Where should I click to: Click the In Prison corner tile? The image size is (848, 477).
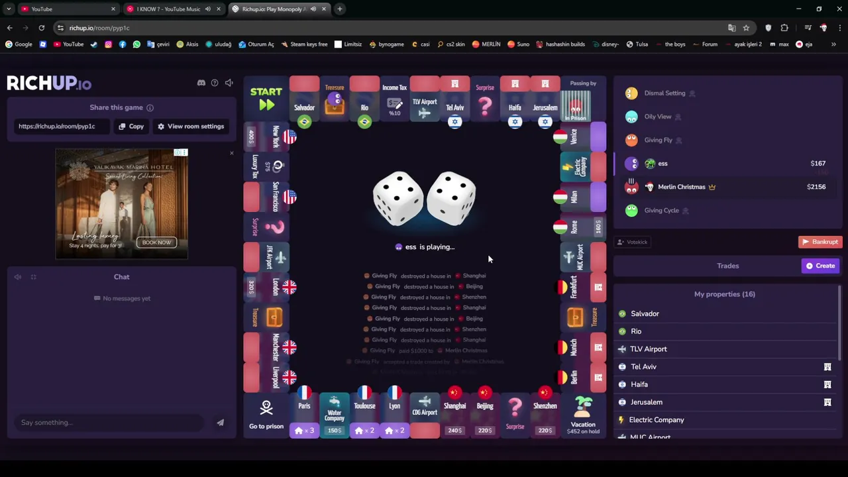pos(583,99)
